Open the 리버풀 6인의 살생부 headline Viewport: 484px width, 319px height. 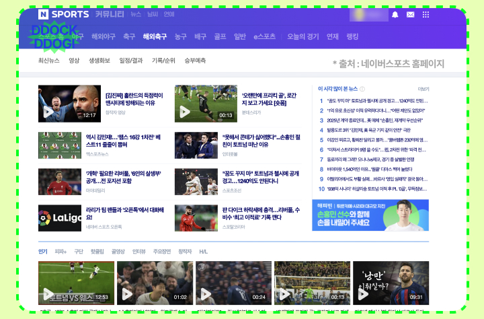[x=124, y=177]
